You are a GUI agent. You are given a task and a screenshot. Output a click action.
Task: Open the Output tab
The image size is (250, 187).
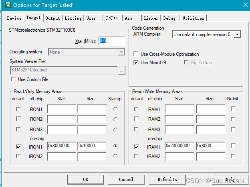[52, 18]
